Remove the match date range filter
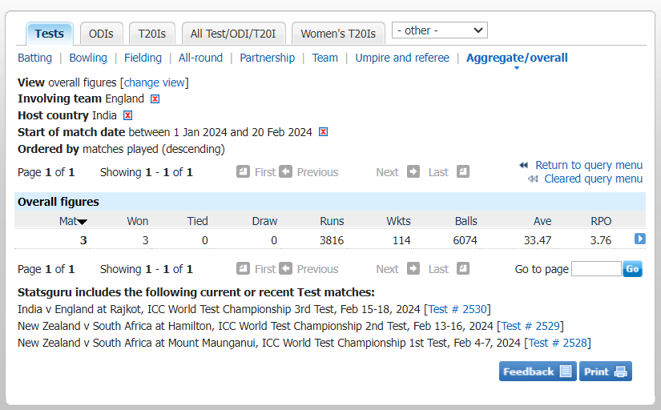Viewport: 661px width, 410px height. click(x=324, y=132)
